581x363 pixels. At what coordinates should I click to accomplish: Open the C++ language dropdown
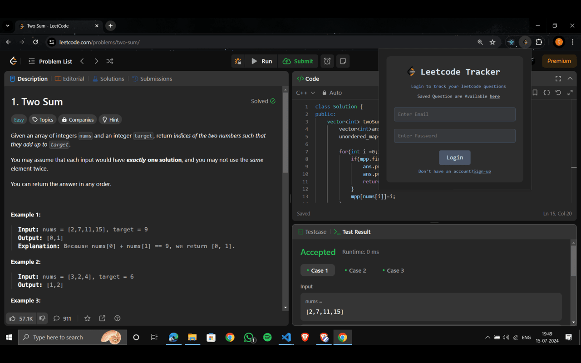tap(305, 93)
